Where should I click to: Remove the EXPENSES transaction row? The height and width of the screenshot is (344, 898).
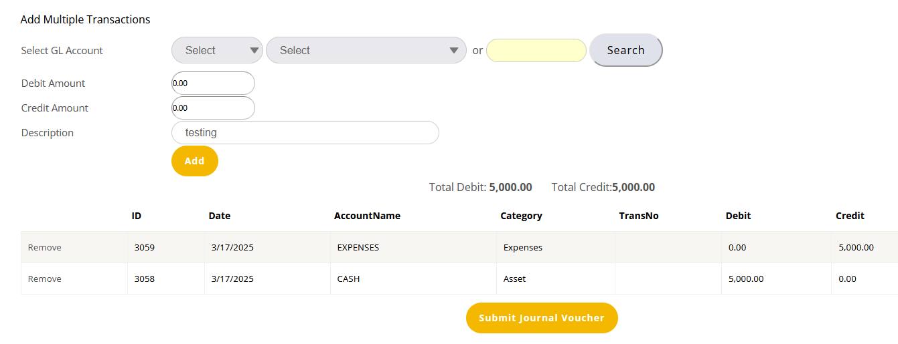tap(45, 248)
